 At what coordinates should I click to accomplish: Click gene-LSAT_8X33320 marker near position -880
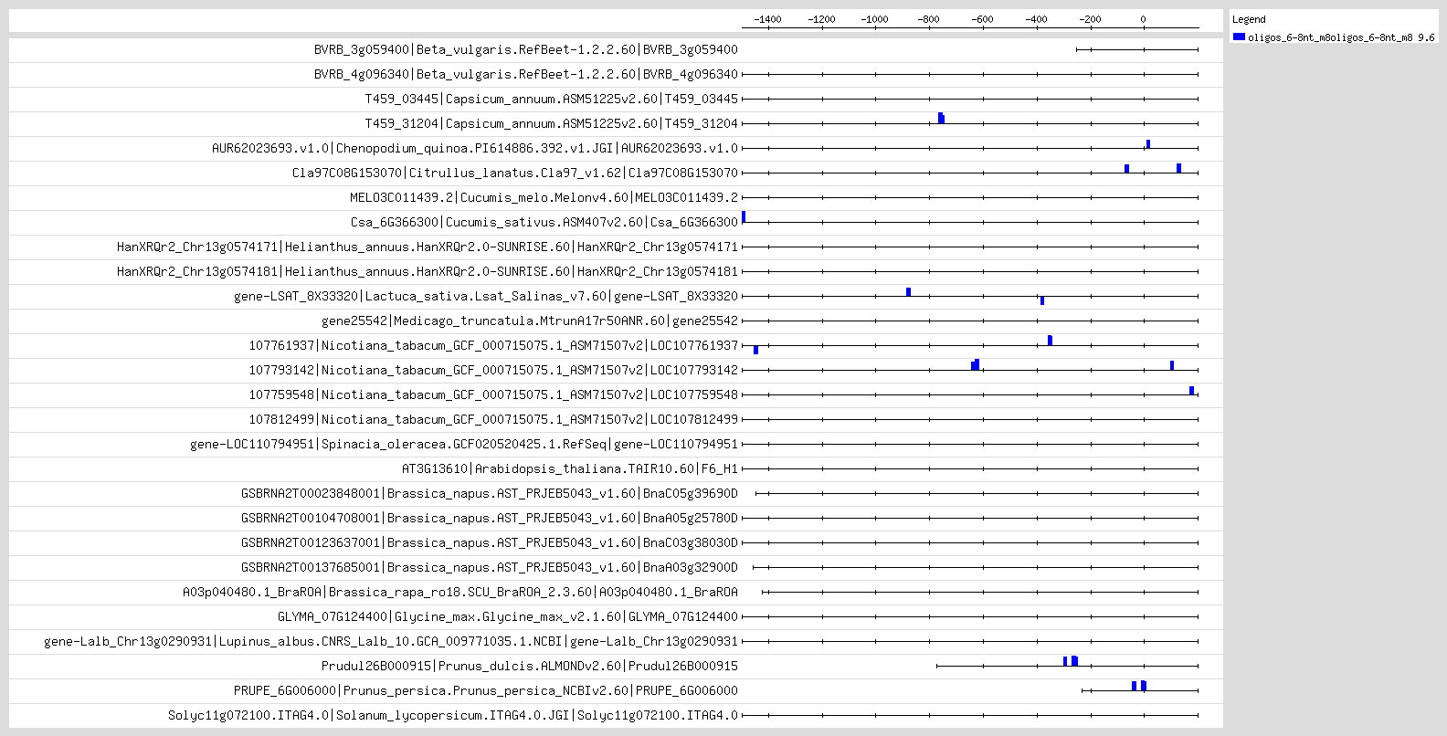pos(909,291)
